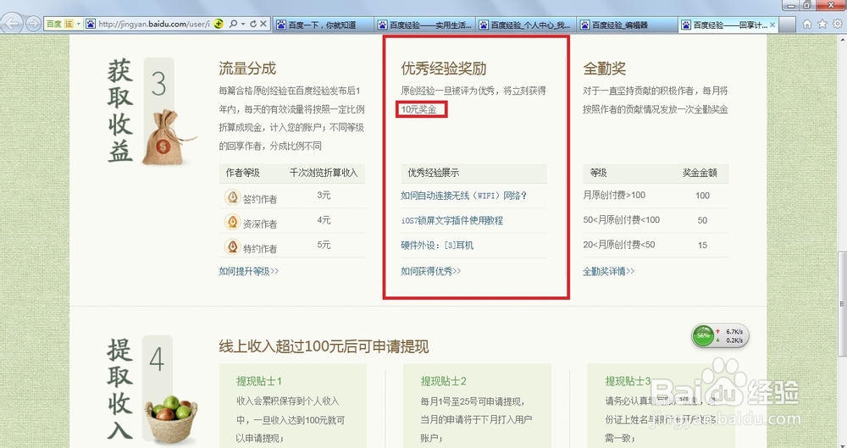The image size is (847, 448).
Task: Click the 3元 value for 签约作者
Action: pyautogui.click(x=324, y=195)
